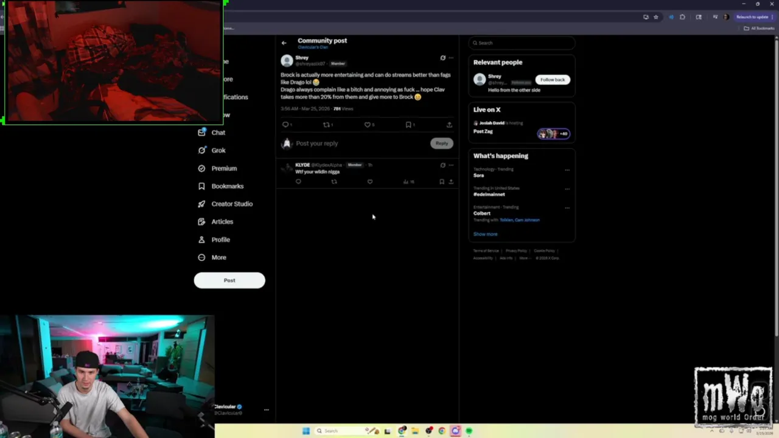Open Grok in the sidebar

(x=212, y=150)
